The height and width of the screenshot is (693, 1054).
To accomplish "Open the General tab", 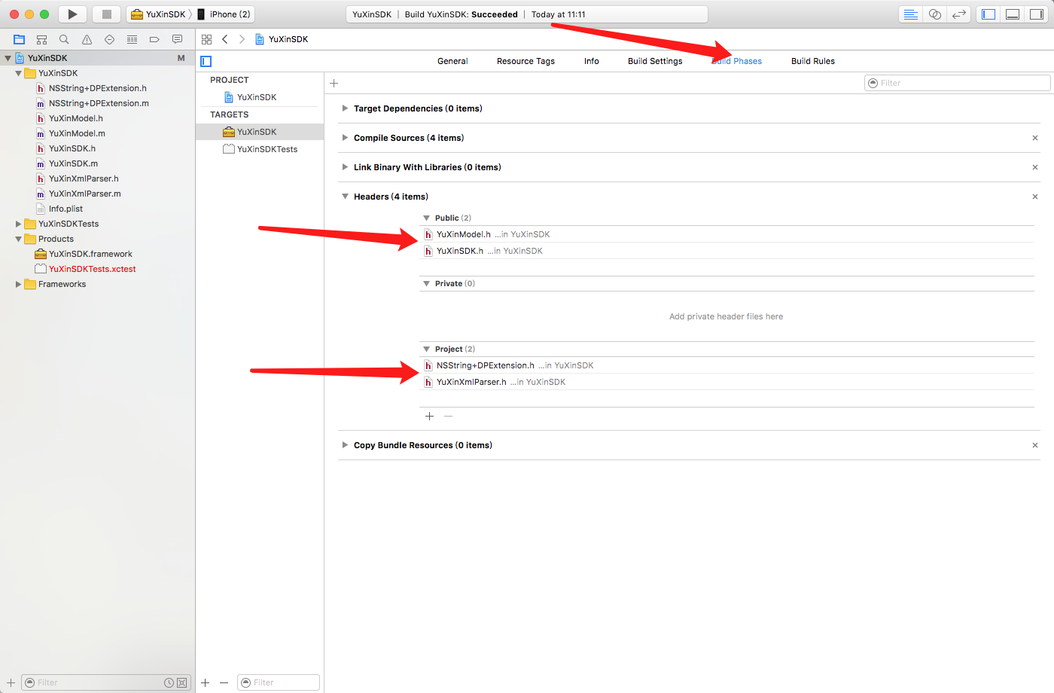I will coord(452,61).
